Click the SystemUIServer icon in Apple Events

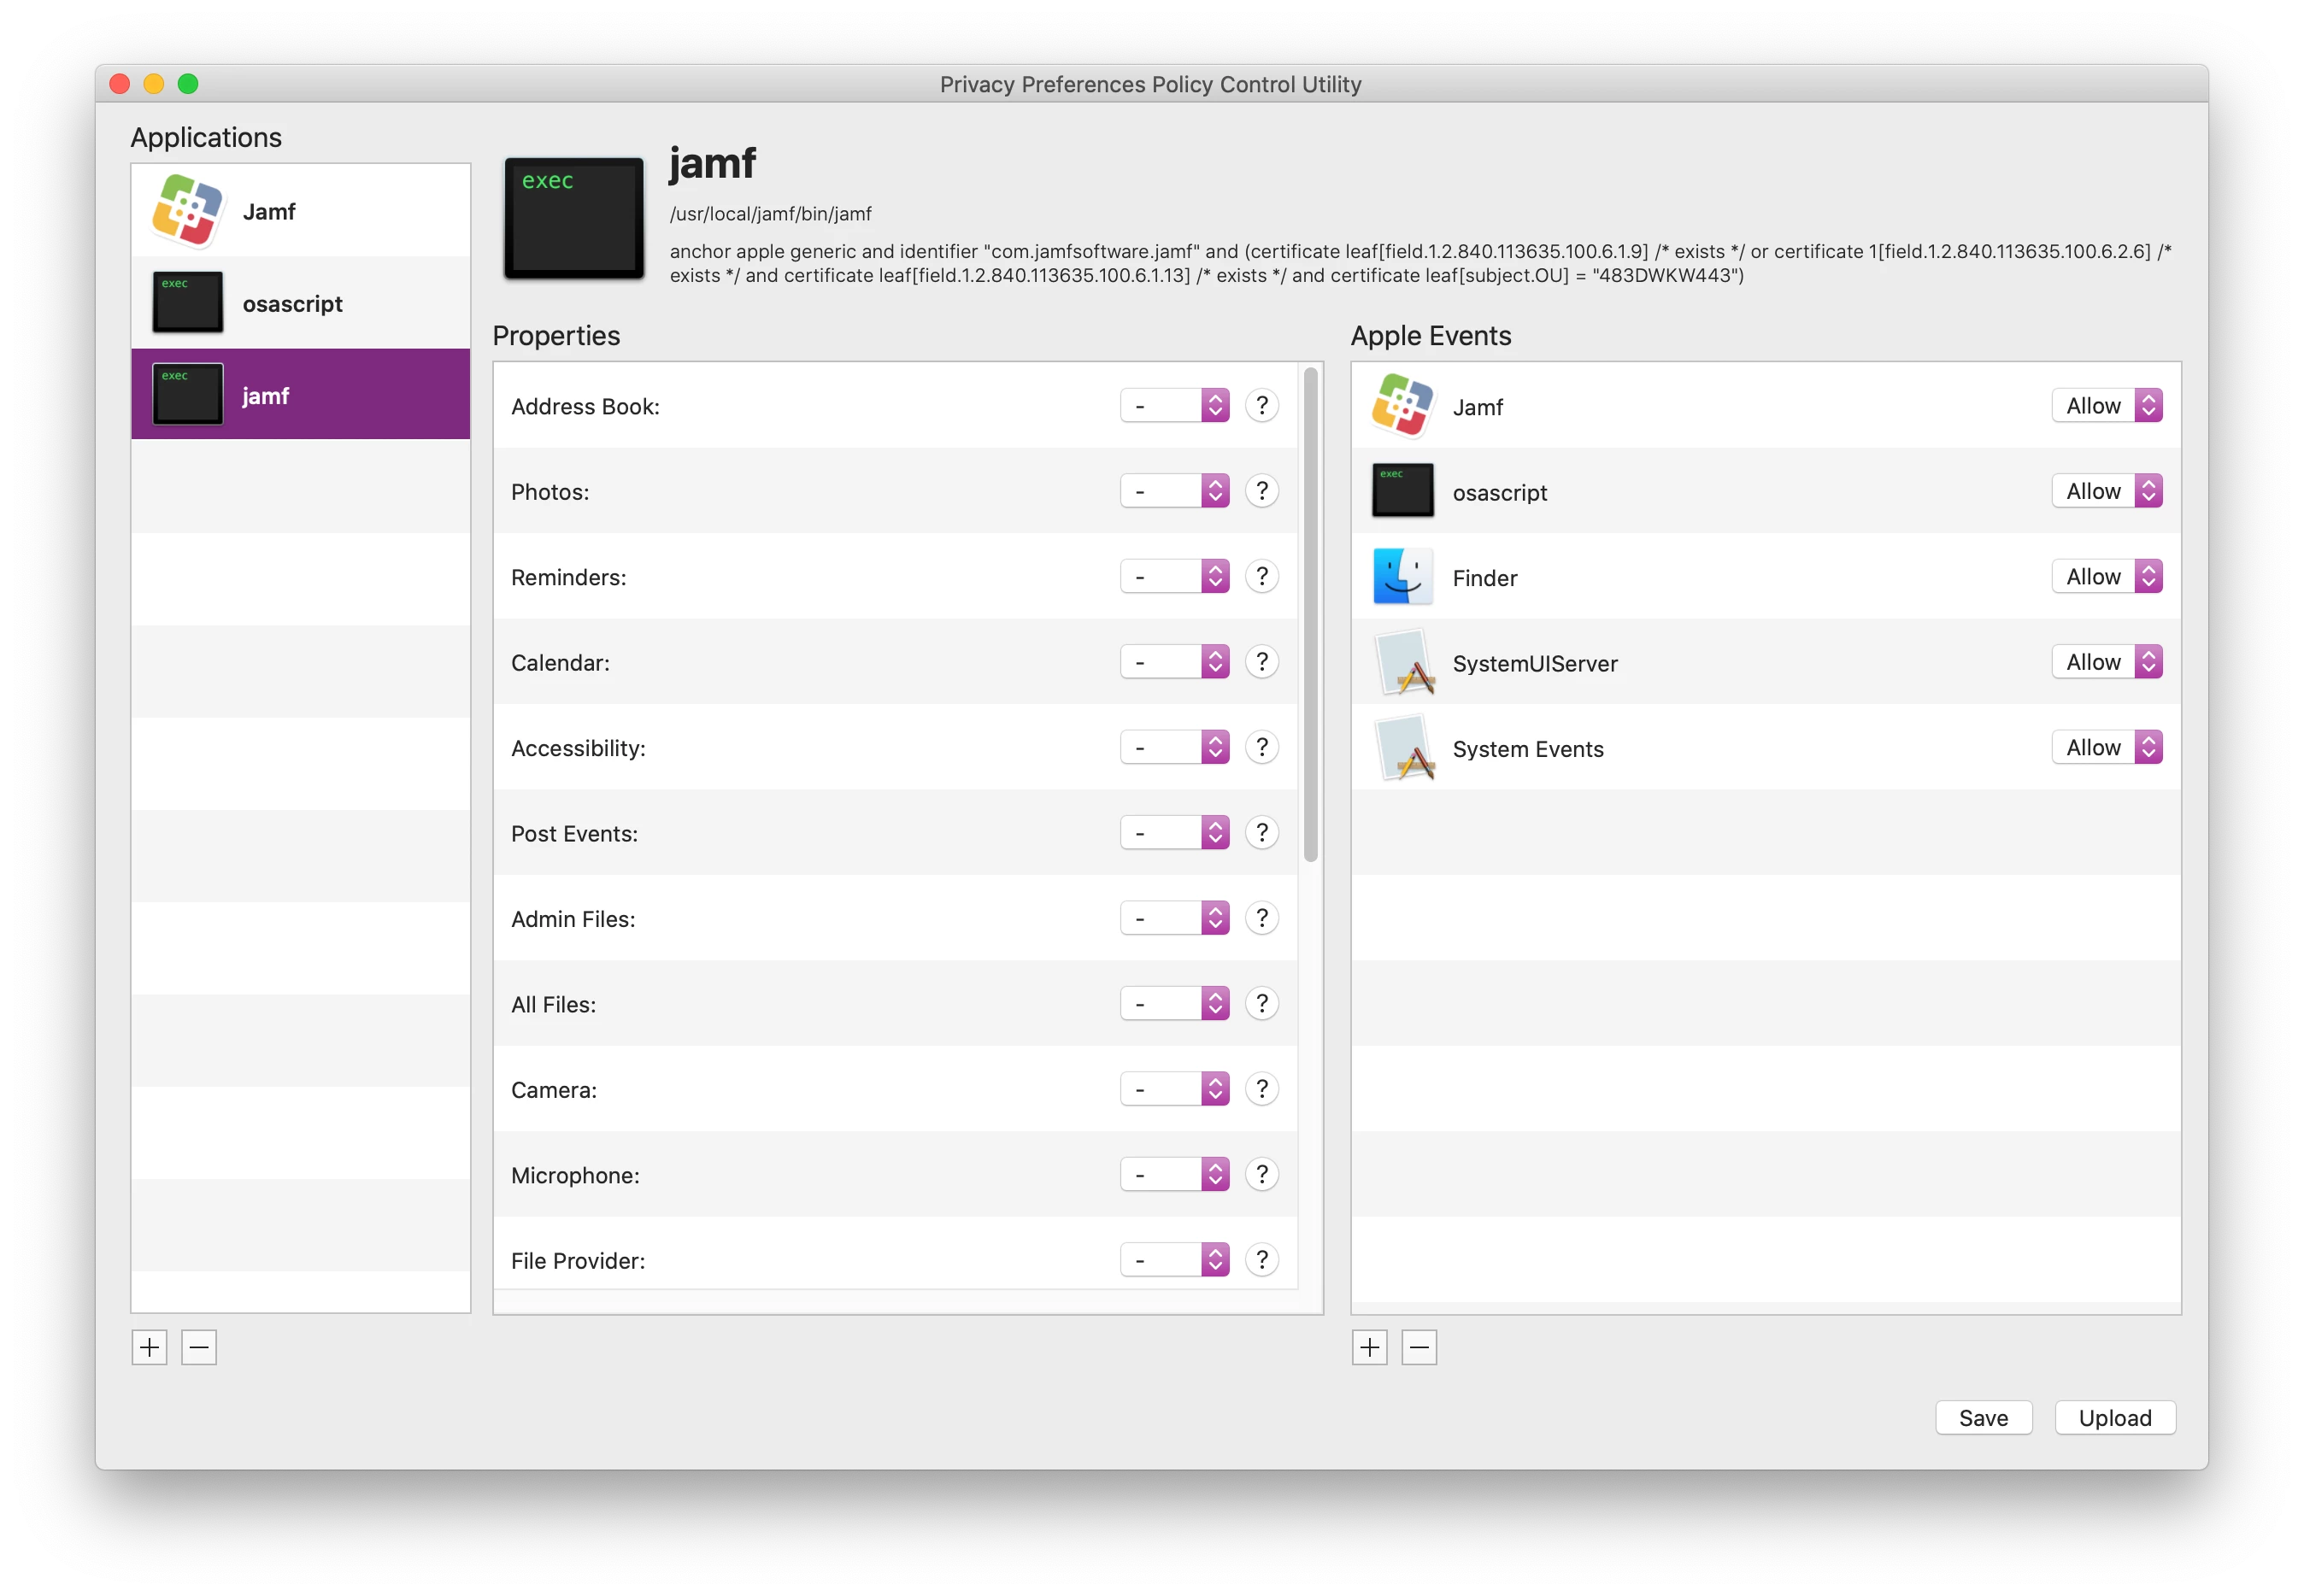tap(1404, 663)
